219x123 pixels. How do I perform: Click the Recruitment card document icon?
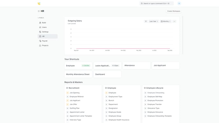(67, 88)
